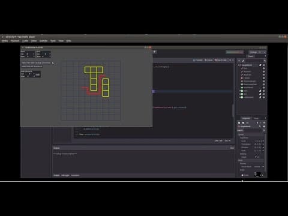Collapse the root node in scene tree

pos(239,65)
